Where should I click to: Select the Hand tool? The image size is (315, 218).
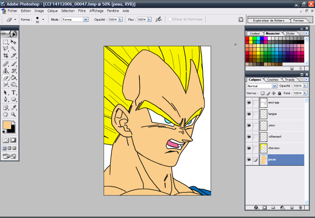coord(5,114)
